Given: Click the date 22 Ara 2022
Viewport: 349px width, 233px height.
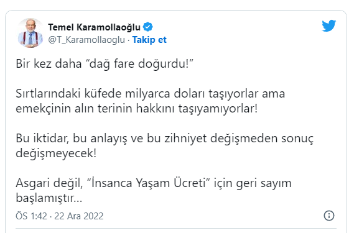Looking at the screenshot, I should [79, 216].
